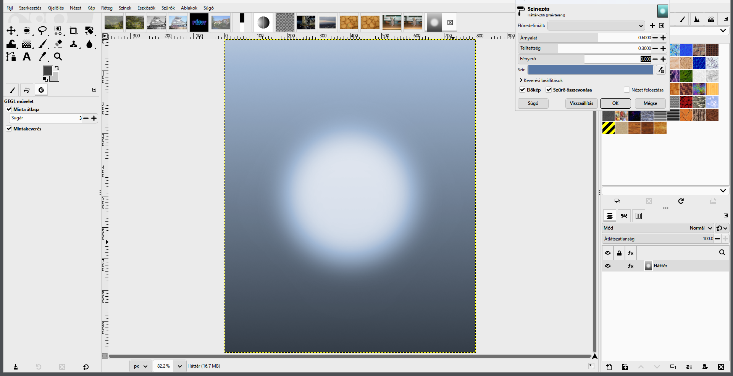Open the Színek menu
This screenshot has height=376, width=733.
click(x=125, y=8)
